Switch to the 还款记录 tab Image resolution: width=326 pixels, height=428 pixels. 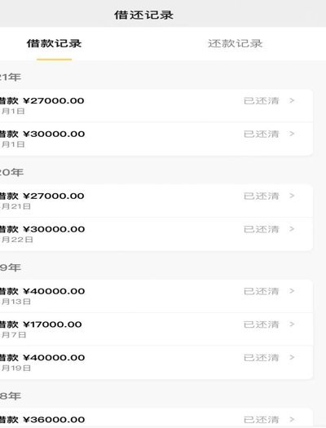coord(236,43)
